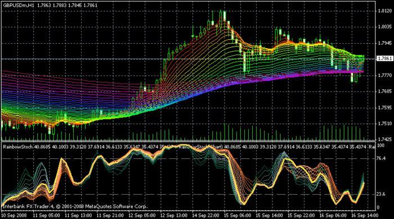Click the 16 Sep 14:00 time label
This screenshot has width=394, height=219.
(364, 215)
